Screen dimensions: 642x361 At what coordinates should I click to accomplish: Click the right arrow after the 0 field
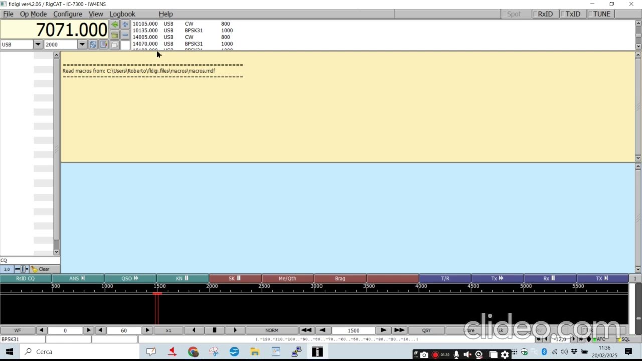tap(89, 330)
